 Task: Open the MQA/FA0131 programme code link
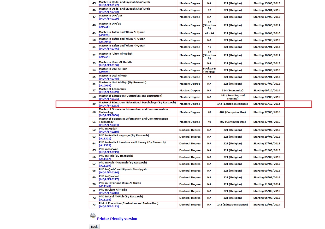tap(109, 99)
